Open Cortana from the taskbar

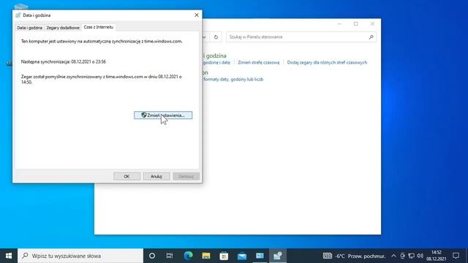tap(152, 256)
